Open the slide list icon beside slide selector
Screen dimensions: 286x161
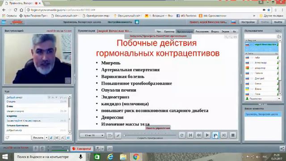click(109, 136)
